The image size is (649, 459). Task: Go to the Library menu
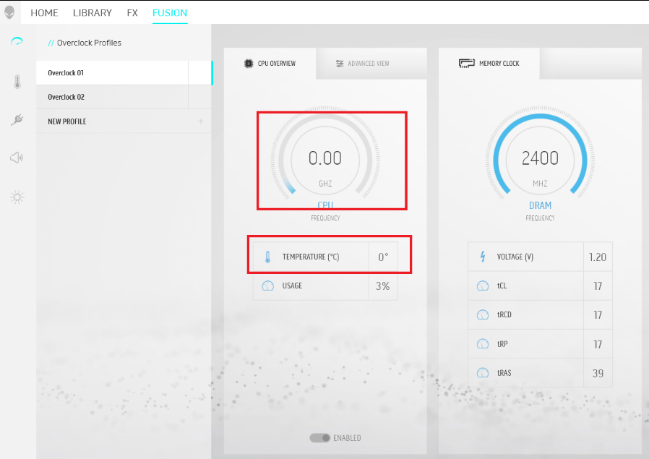pyautogui.click(x=92, y=12)
